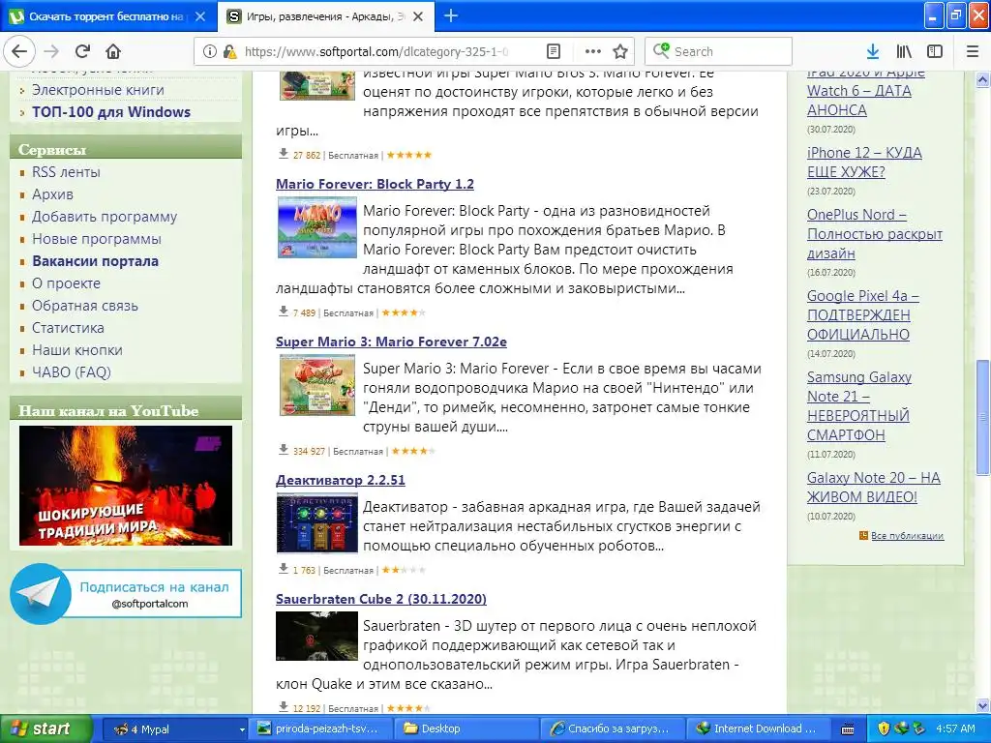Show site information icon in address bar

(210, 51)
